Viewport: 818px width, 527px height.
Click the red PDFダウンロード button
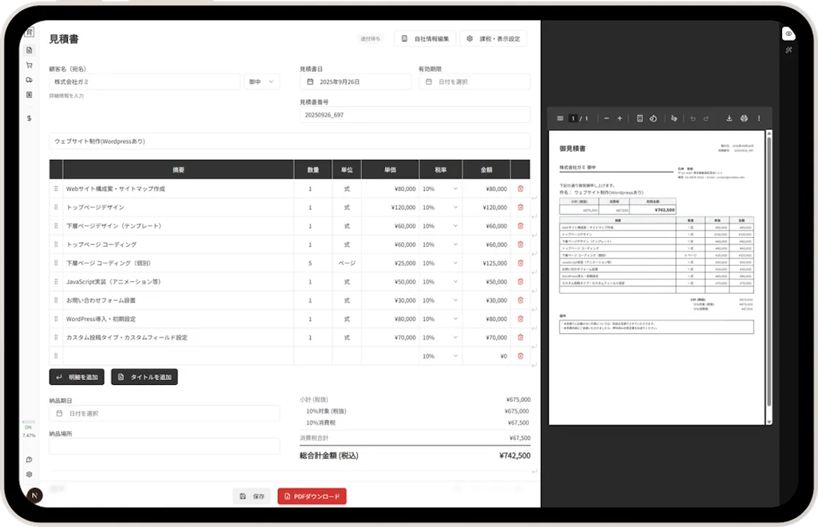312,497
